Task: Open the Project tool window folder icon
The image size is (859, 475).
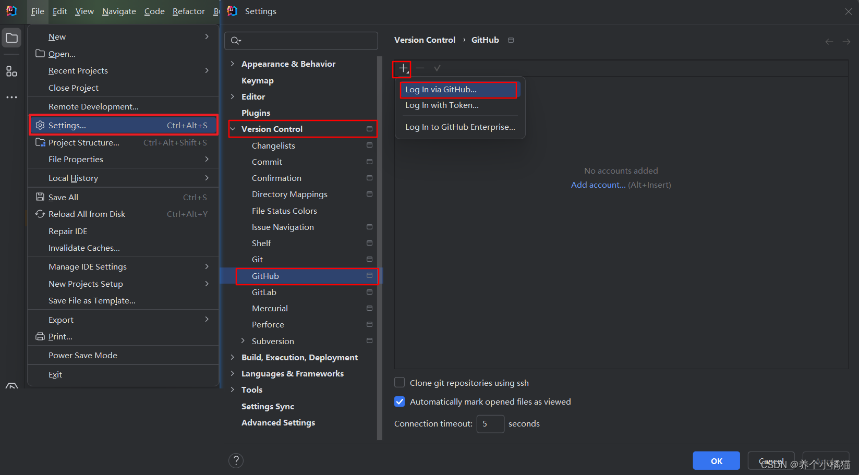Action: 11,38
